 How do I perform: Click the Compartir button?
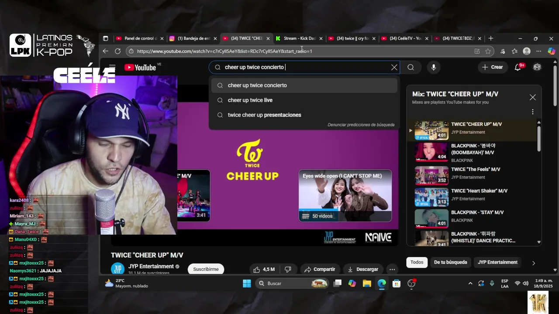pos(320,269)
